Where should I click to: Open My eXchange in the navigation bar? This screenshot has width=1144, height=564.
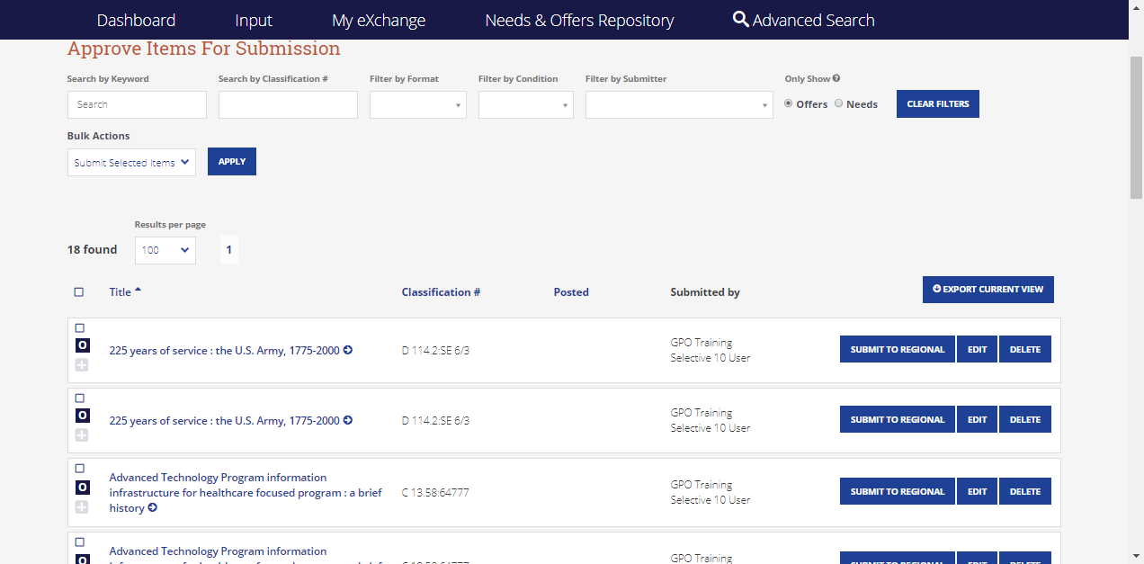pos(379,20)
